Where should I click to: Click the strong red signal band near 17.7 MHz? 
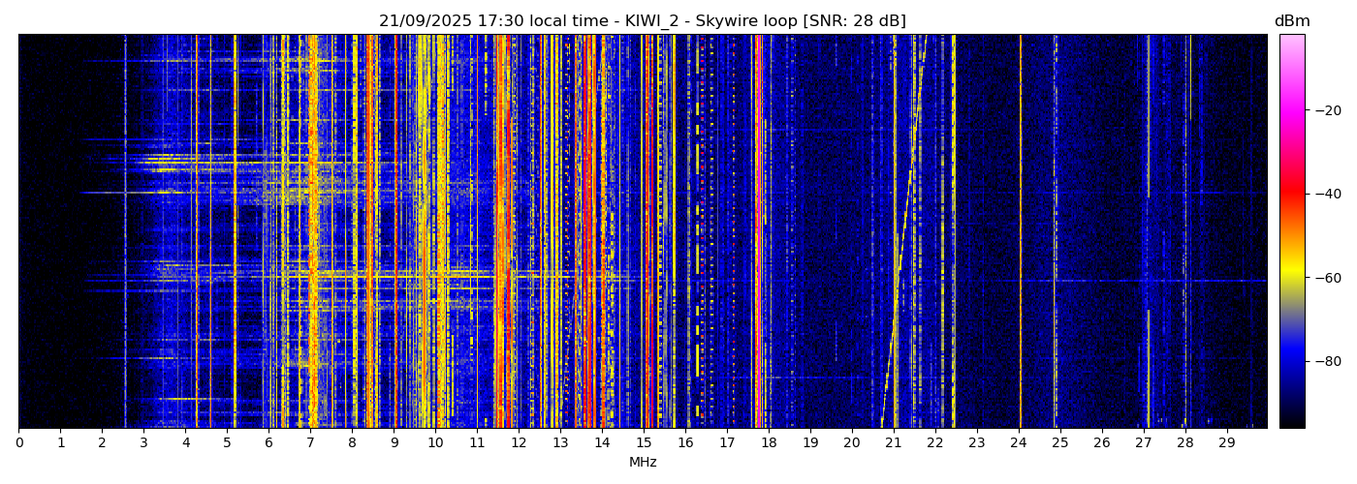point(758,232)
